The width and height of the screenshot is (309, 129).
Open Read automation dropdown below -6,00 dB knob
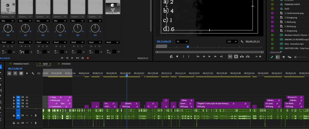click(x=113, y=42)
